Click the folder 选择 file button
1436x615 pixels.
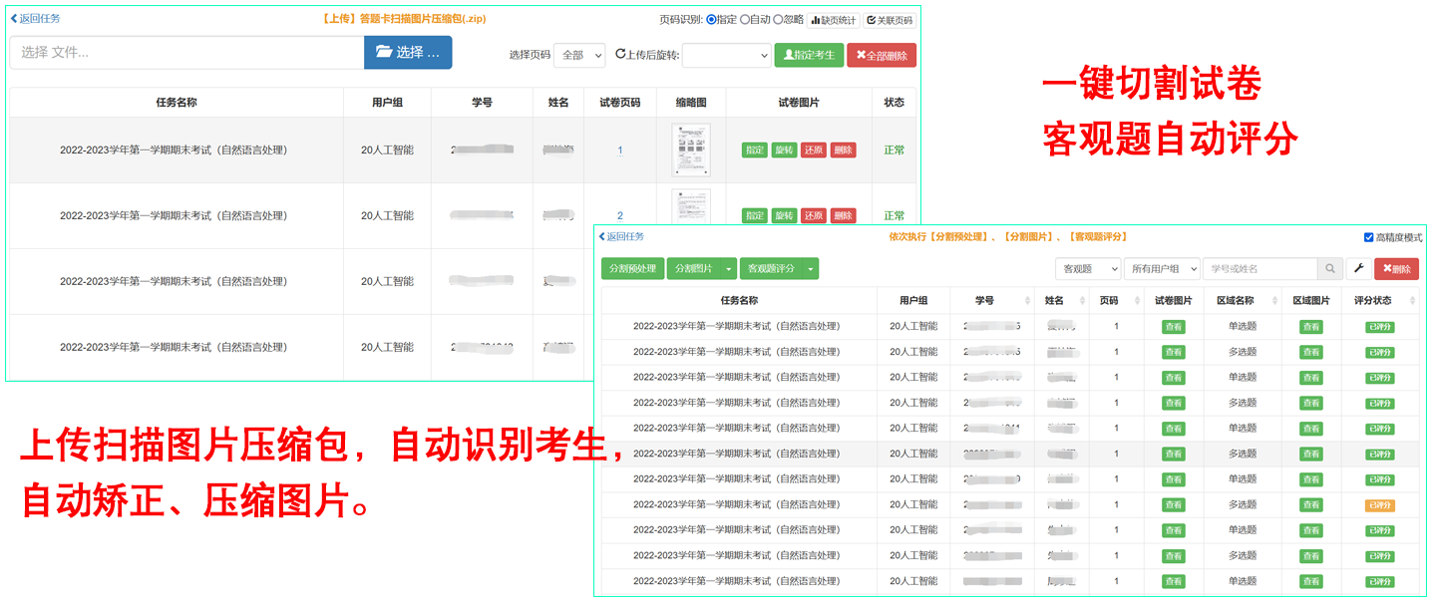coord(408,53)
